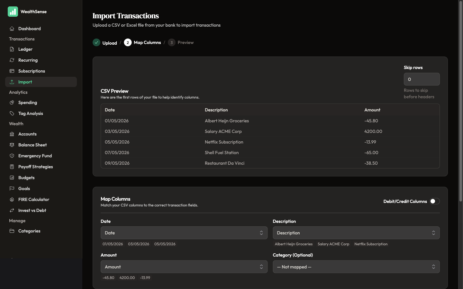Click the Ledger document icon
Viewport: 463px width, 289px height.
coord(12,49)
